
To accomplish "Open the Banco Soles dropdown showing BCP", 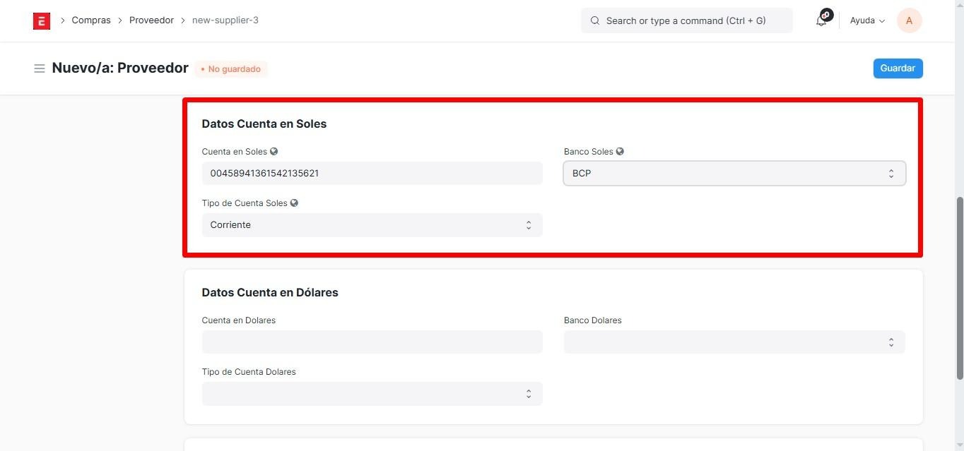I will (734, 174).
